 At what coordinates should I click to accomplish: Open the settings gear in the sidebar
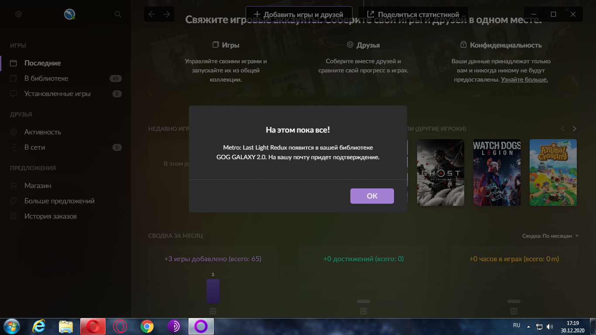[x=18, y=14]
